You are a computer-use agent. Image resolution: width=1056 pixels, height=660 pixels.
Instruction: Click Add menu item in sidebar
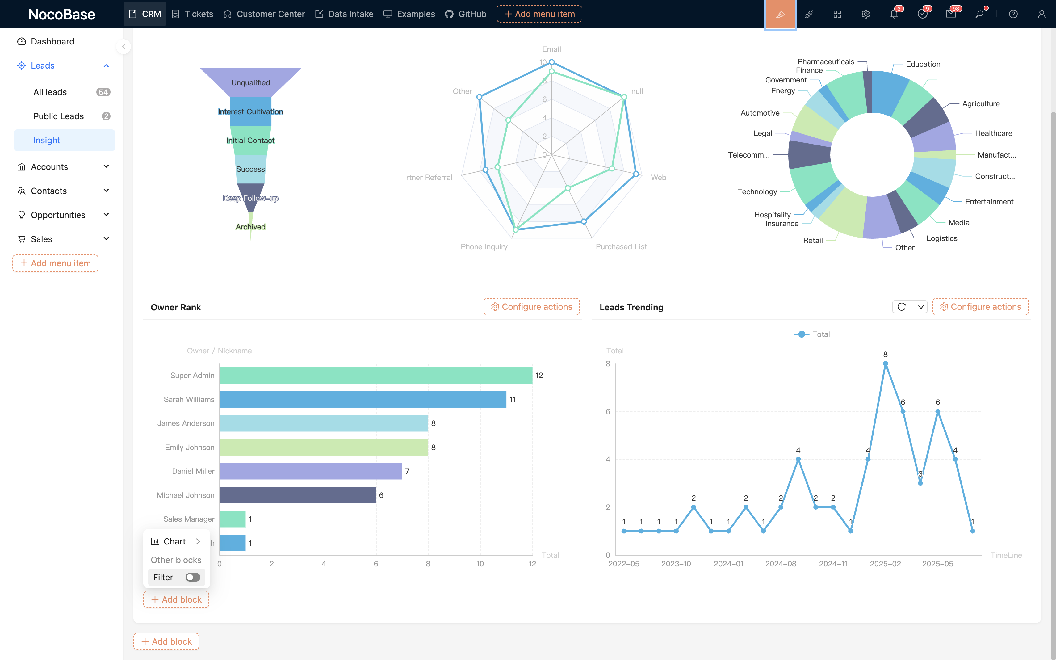(x=55, y=263)
